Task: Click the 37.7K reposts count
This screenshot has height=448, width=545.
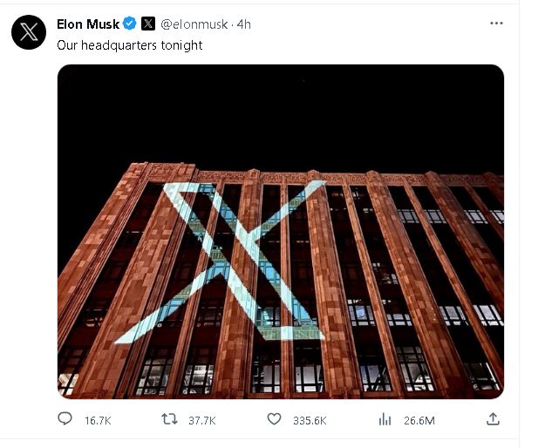Action: coord(201,421)
